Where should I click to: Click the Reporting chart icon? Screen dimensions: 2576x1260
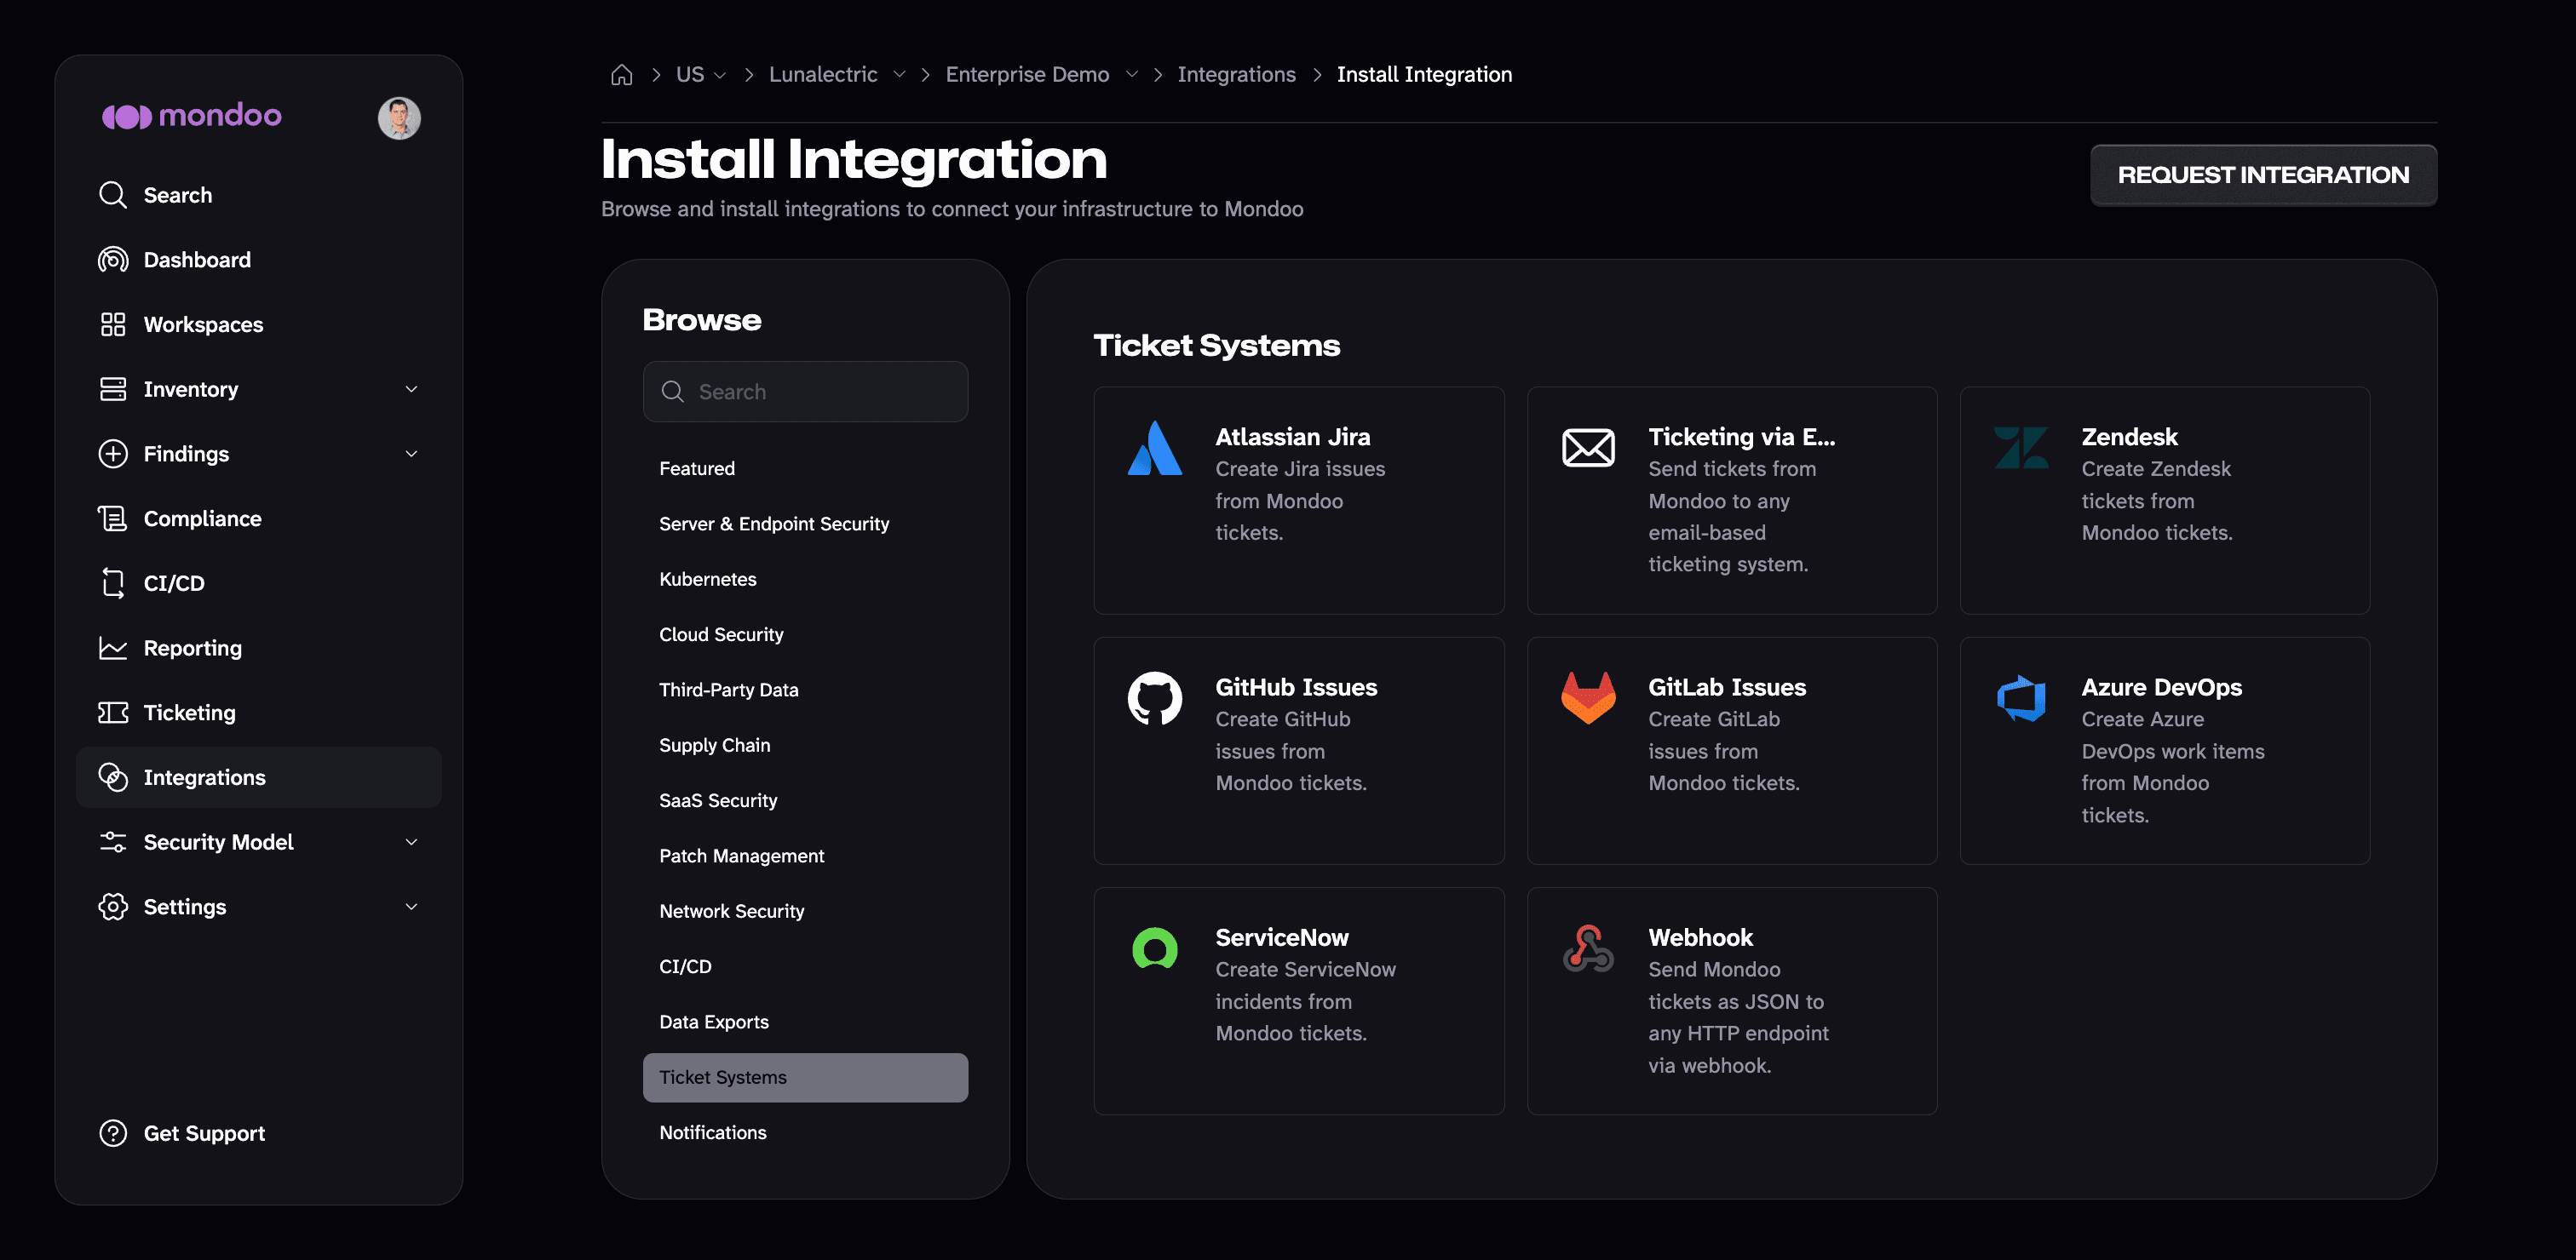click(113, 648)
